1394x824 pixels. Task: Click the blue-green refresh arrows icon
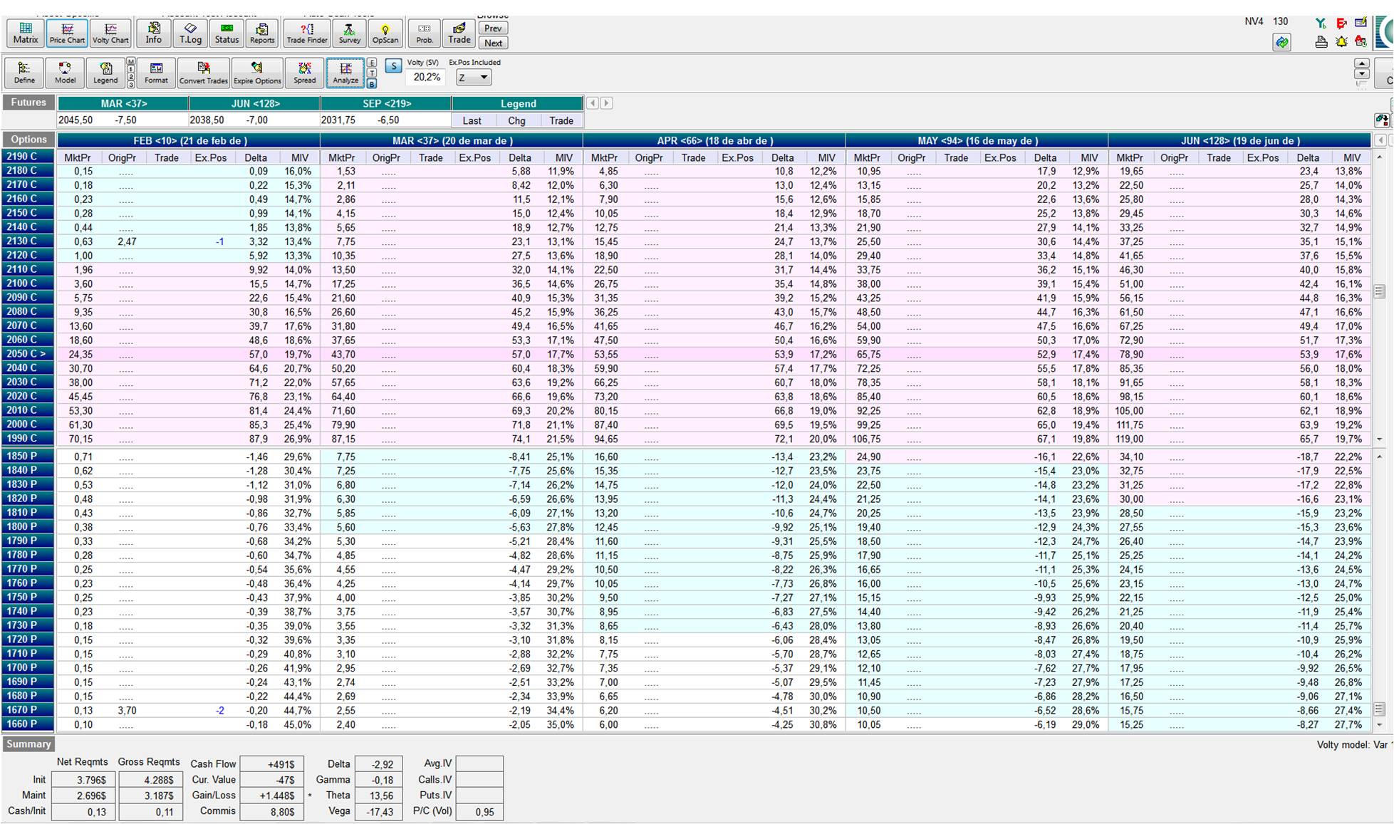click(1281, 43)
